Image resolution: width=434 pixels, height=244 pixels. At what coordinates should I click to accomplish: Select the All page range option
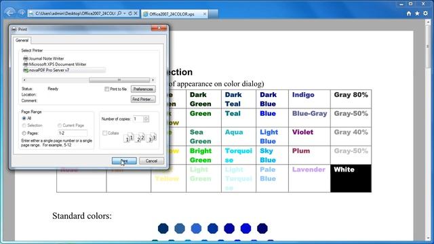point(24,118)
